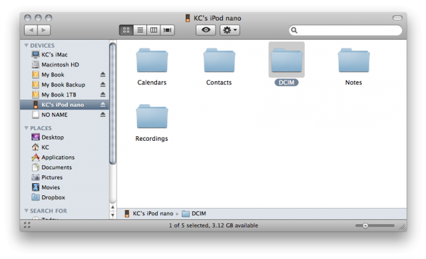Viewport: 426px width, 259px height.
Task: Click the Finder search field
Action: click(345, 30)
